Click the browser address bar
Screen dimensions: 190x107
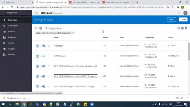point(92,7)
